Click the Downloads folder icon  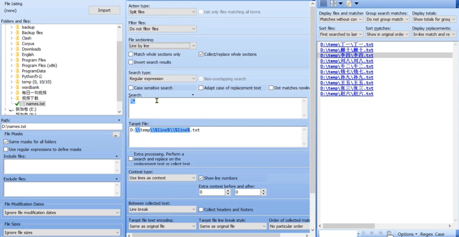coord(17,49)
